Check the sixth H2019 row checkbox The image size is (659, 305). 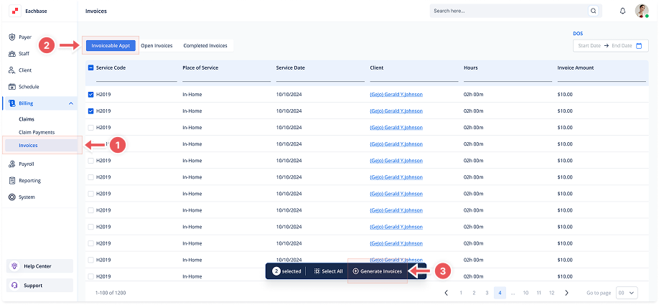click(90, 177)
